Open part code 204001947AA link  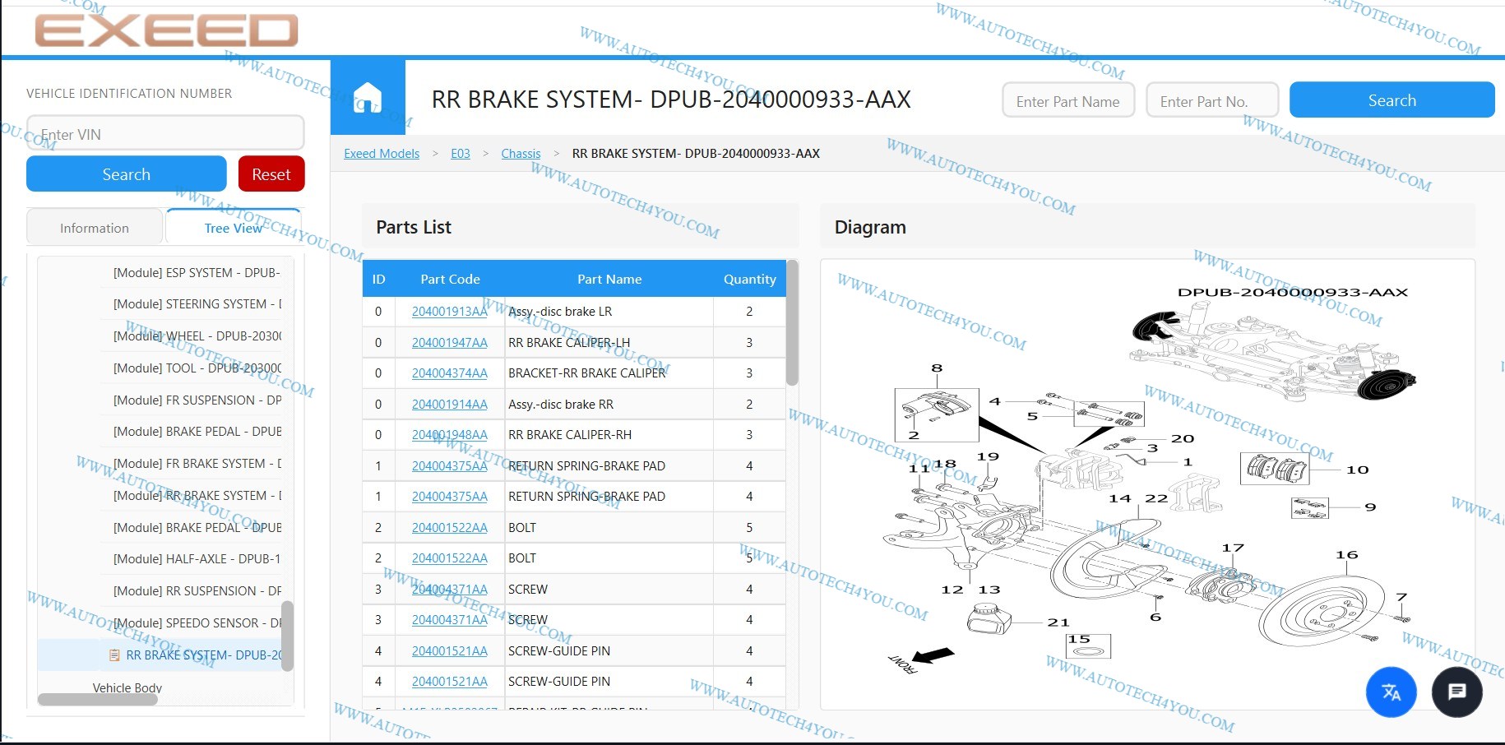coord(450,343)
